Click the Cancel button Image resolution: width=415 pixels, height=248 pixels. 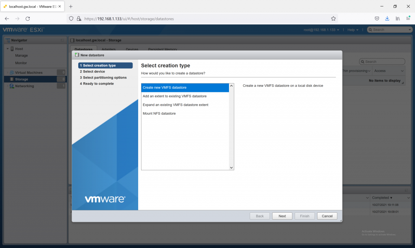pyautogui.click(x=327, y=216)
